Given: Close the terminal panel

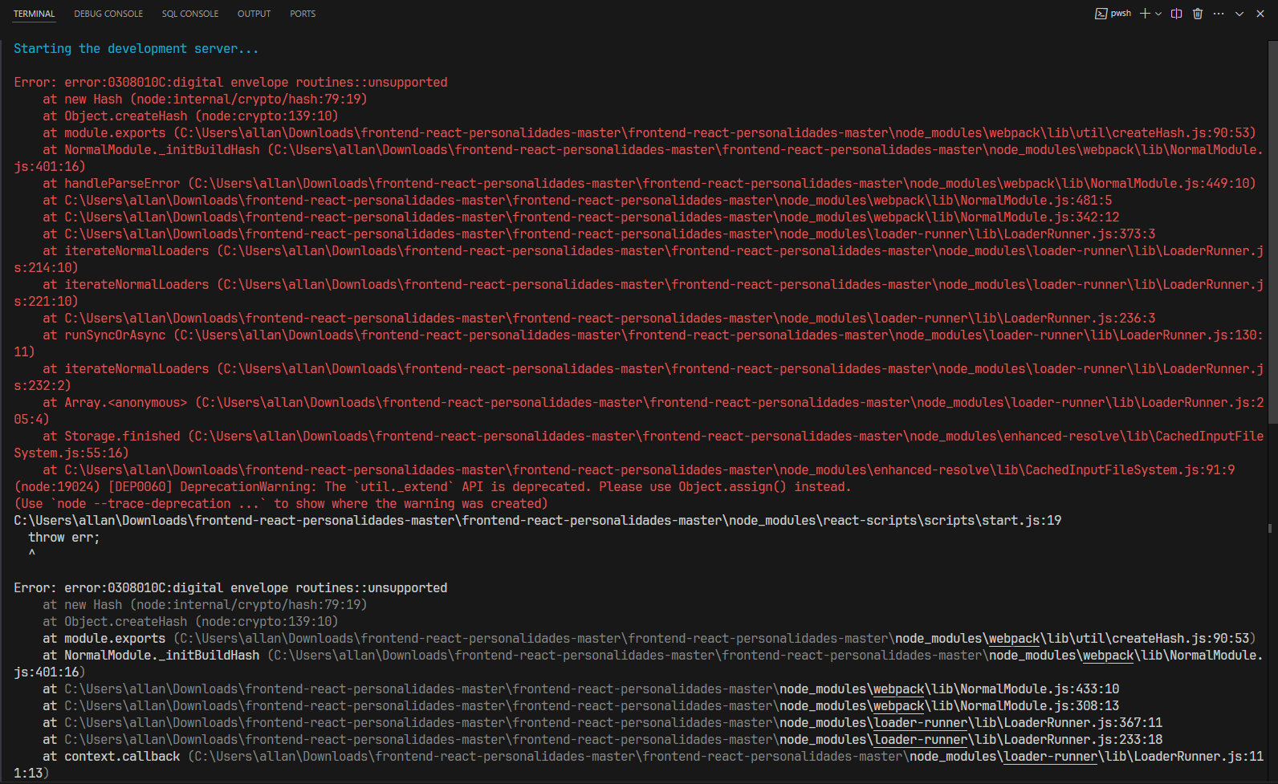Looking at the screenshot, I should 1260,14.
